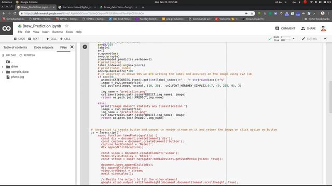Open the Tools menu
Screen dimensions: 332x186
69,32
